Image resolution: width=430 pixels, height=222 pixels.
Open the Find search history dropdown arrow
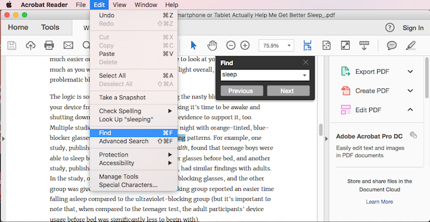click(305, 75)
